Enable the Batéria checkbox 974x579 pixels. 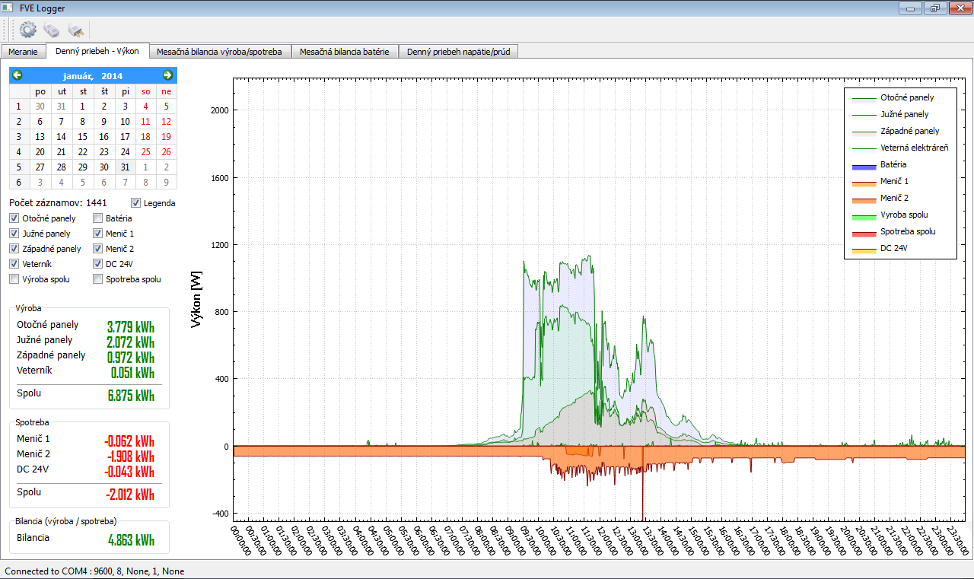(x=98, y=218)
